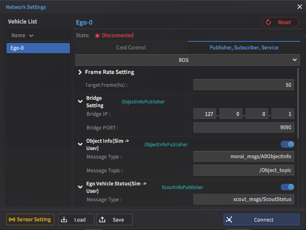The image size is (306, 230).
Task: Switch to the Cmd Control tab
Action: 131,47
